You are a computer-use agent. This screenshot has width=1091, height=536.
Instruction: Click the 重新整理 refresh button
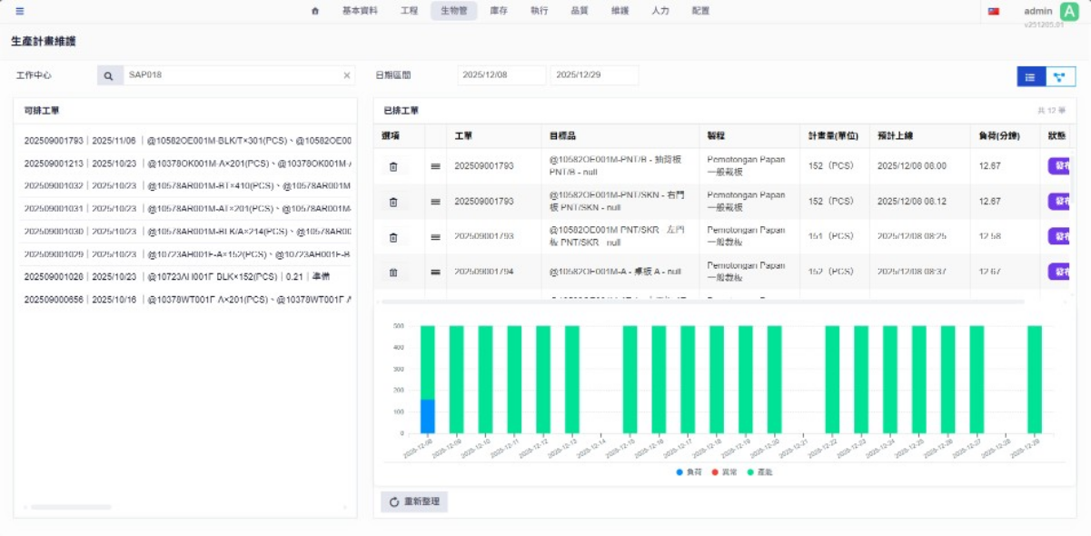coord(414,501)
